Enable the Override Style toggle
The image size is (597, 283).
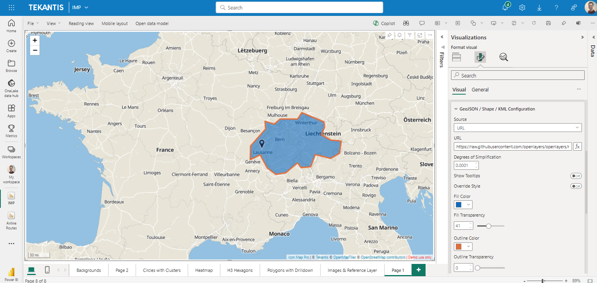(576, 186)
